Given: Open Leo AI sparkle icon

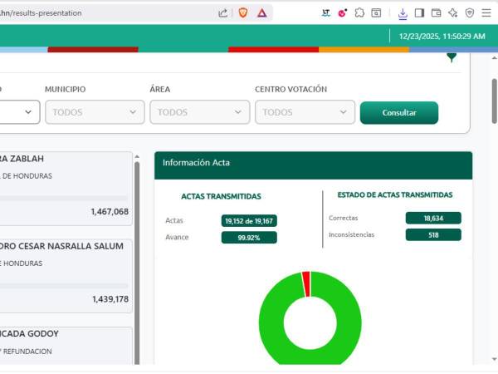Looking at the screenshot, I should tap(453, 13).
